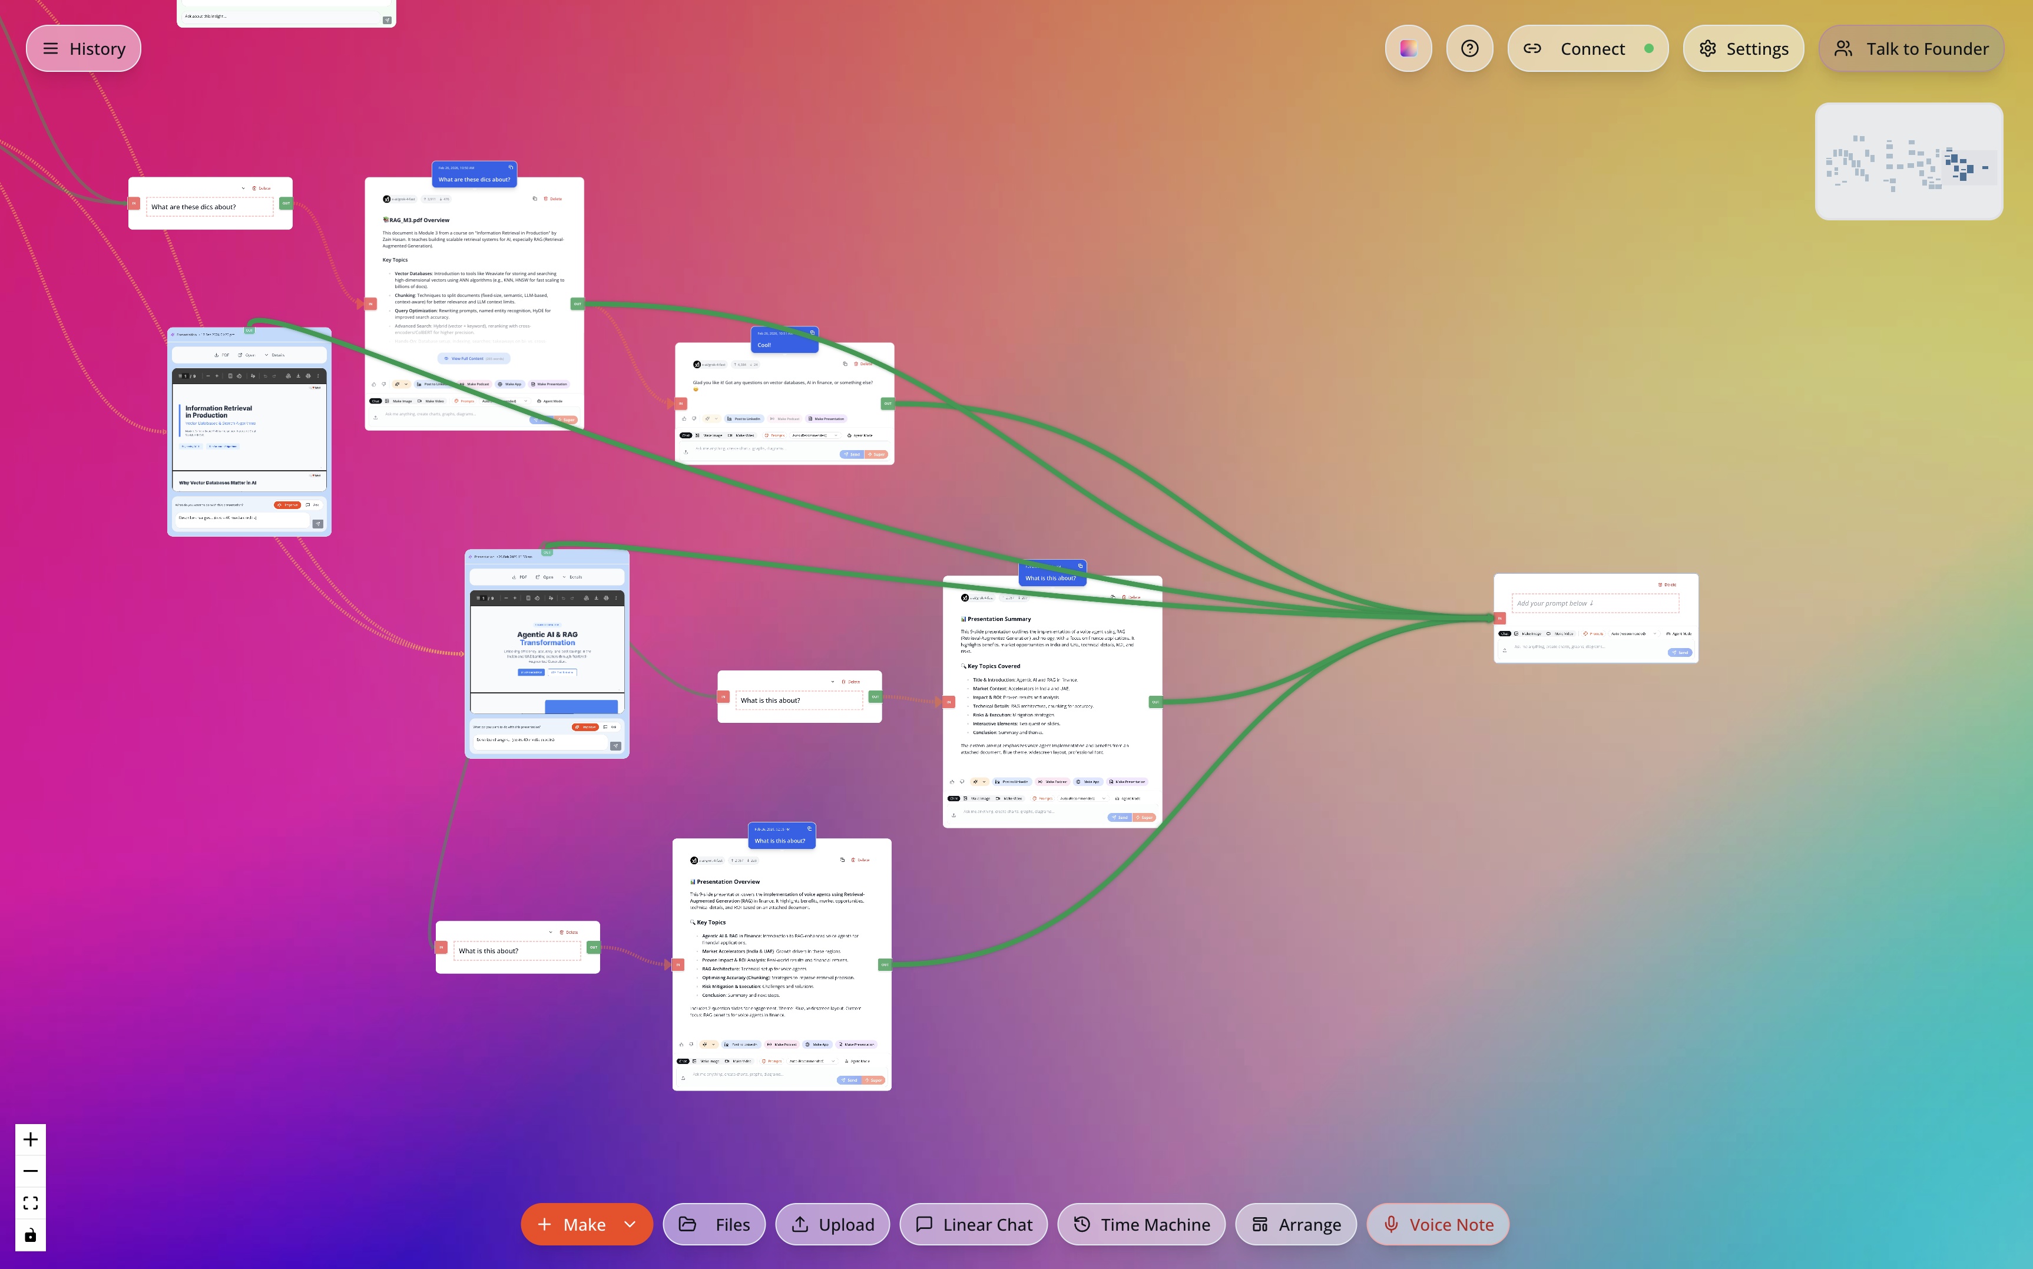This screenshot has height=1269, width=2033.
Task: Open the Time Machine history
Action: (x=1141, y=1224)
